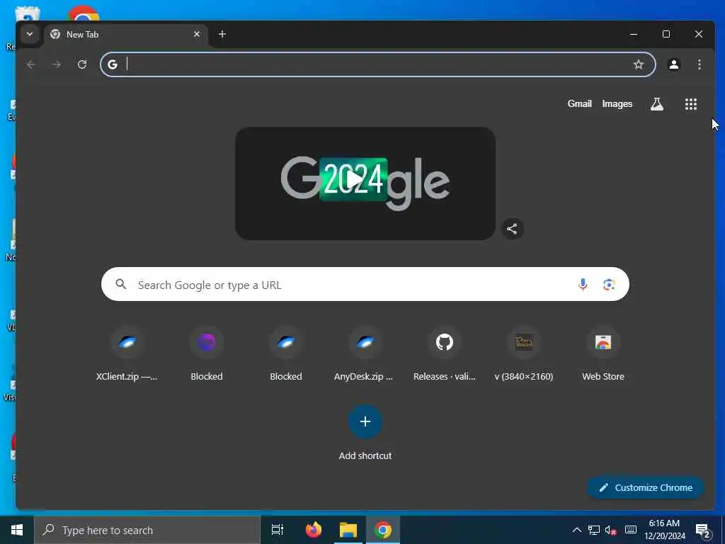725x544 pixels.
Task: Close the New Tab tab
Action: tap(197, 34)
